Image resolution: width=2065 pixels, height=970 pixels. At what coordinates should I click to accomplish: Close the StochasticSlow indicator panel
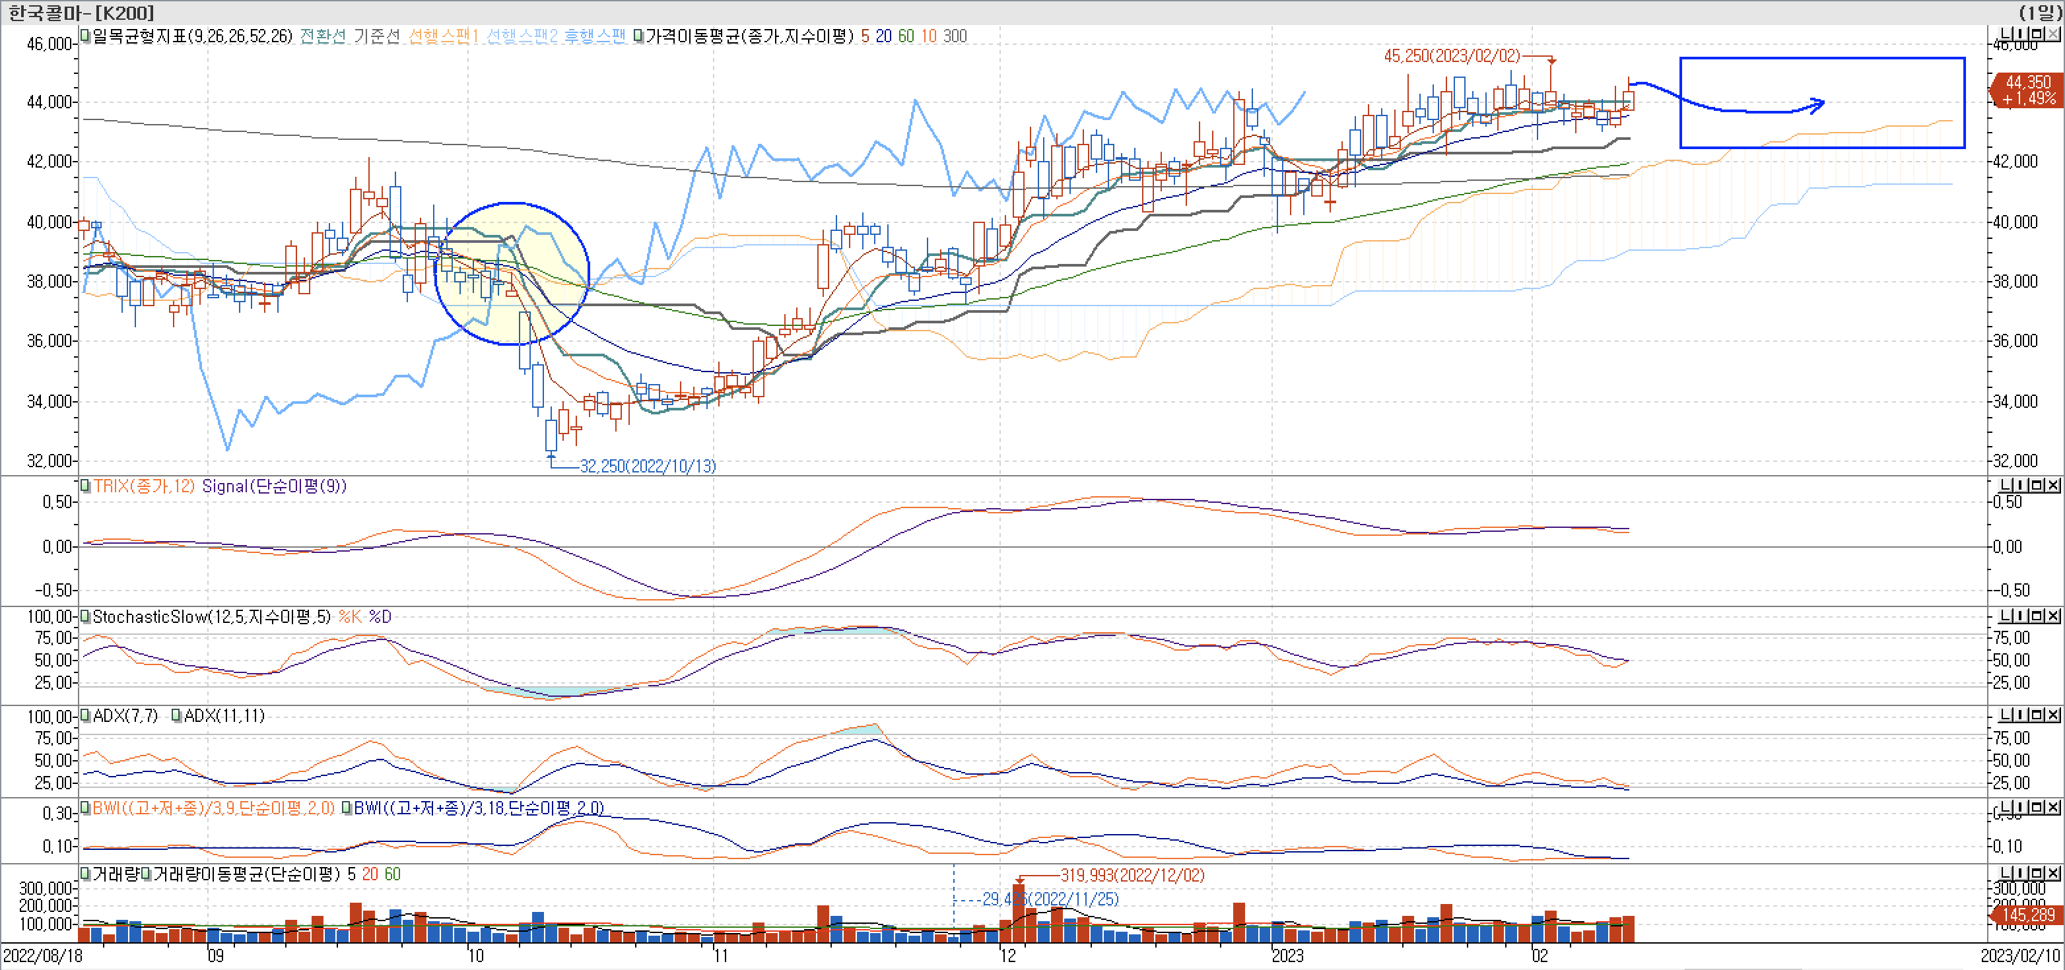[x=2052, y=616]
